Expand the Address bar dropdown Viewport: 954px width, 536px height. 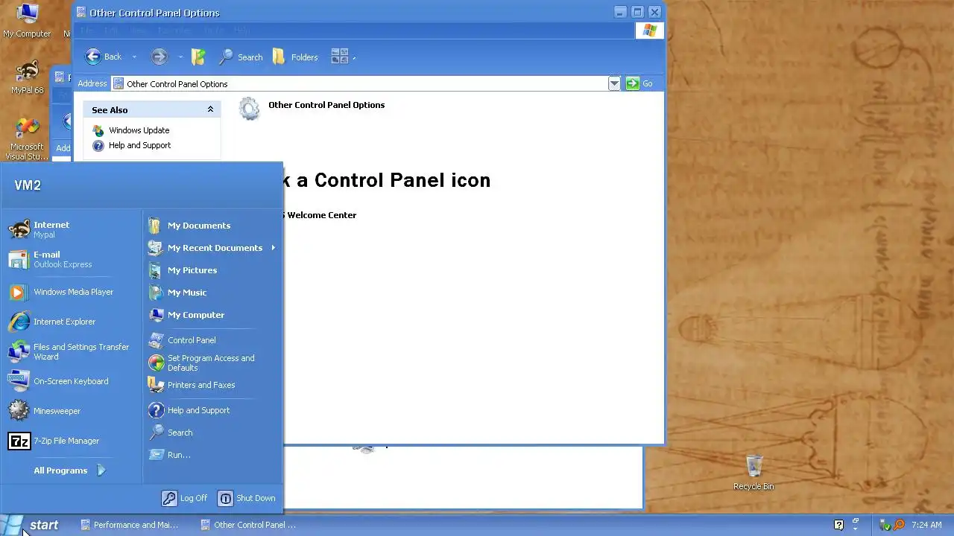point(614,84)
